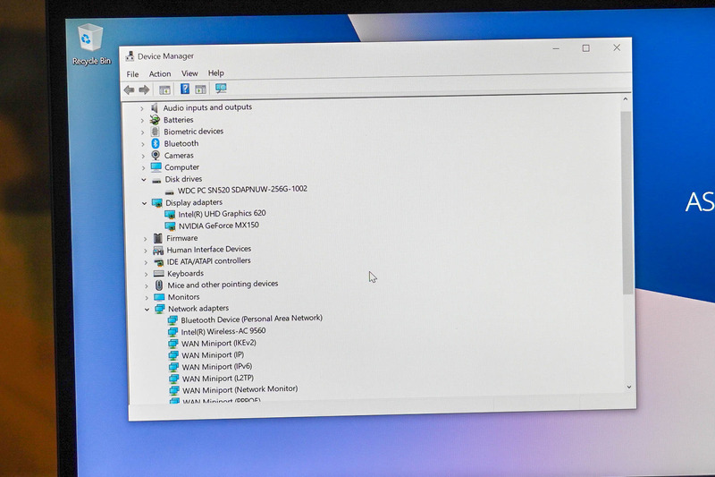The height and width of the screenshot is (477, 715).
Task: Collapse the Display adapters node
Action: (144, 203)
